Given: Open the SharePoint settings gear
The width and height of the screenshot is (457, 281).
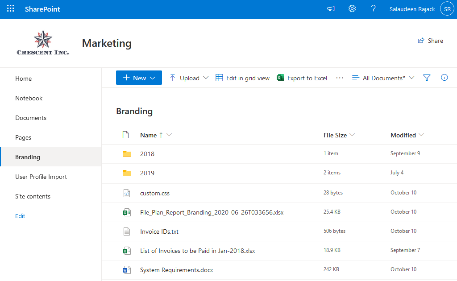Looking at the screenshot, I should (x=352, y=8).
